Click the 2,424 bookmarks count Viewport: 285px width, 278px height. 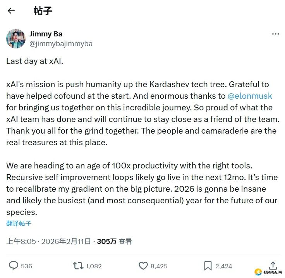224,266
